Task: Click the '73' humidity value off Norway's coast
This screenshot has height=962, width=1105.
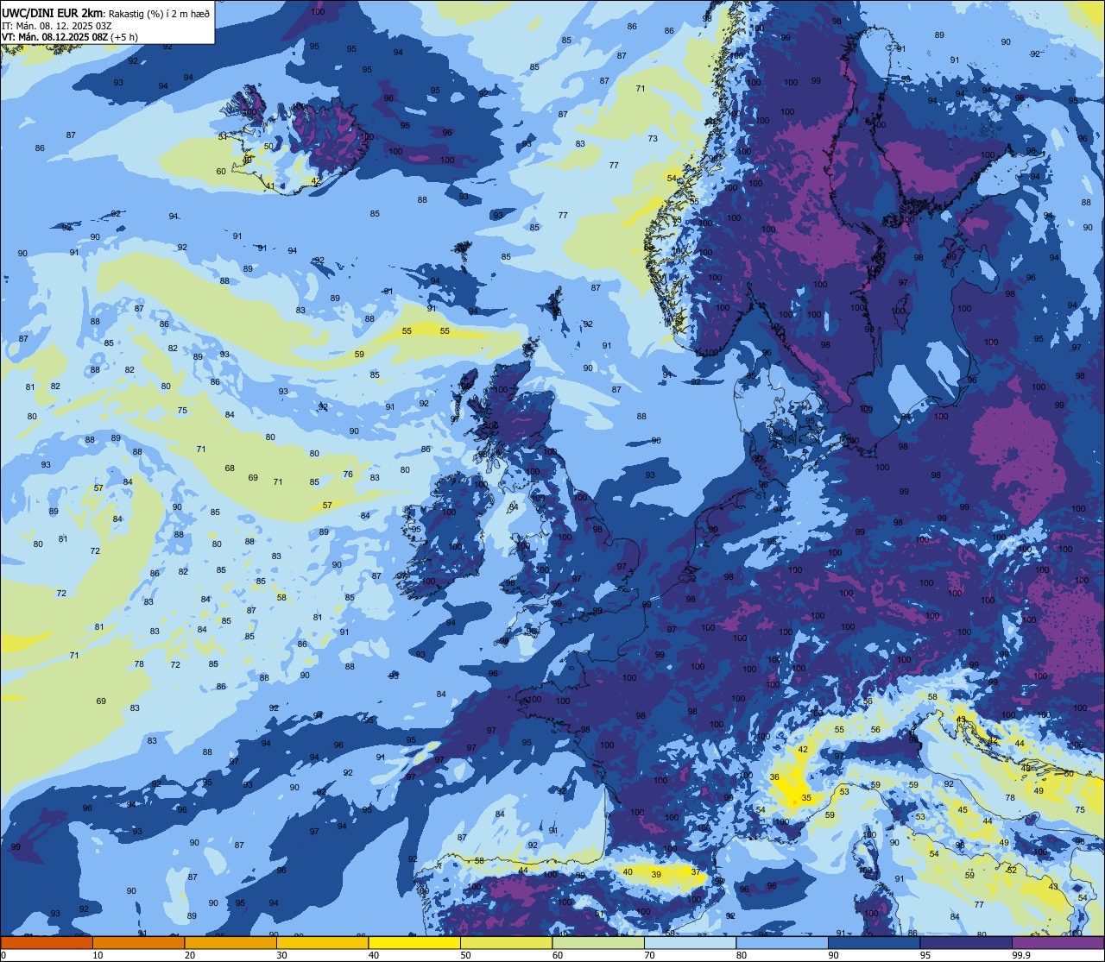Action: pyautogui.click(x=653, y=138)
